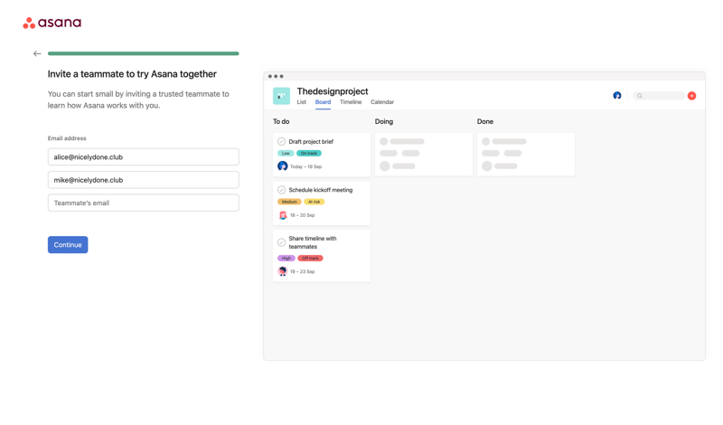This screenshot has width=723, height=425.
Task: Open the Draft project brief task title
Action: coord(311,142)
